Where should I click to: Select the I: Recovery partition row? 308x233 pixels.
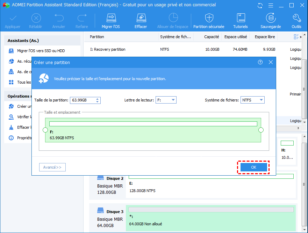click(x=108, y=49)
